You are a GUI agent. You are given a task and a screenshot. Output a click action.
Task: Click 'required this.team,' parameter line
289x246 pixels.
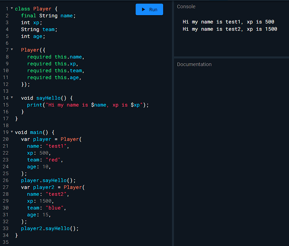(56, 71)
